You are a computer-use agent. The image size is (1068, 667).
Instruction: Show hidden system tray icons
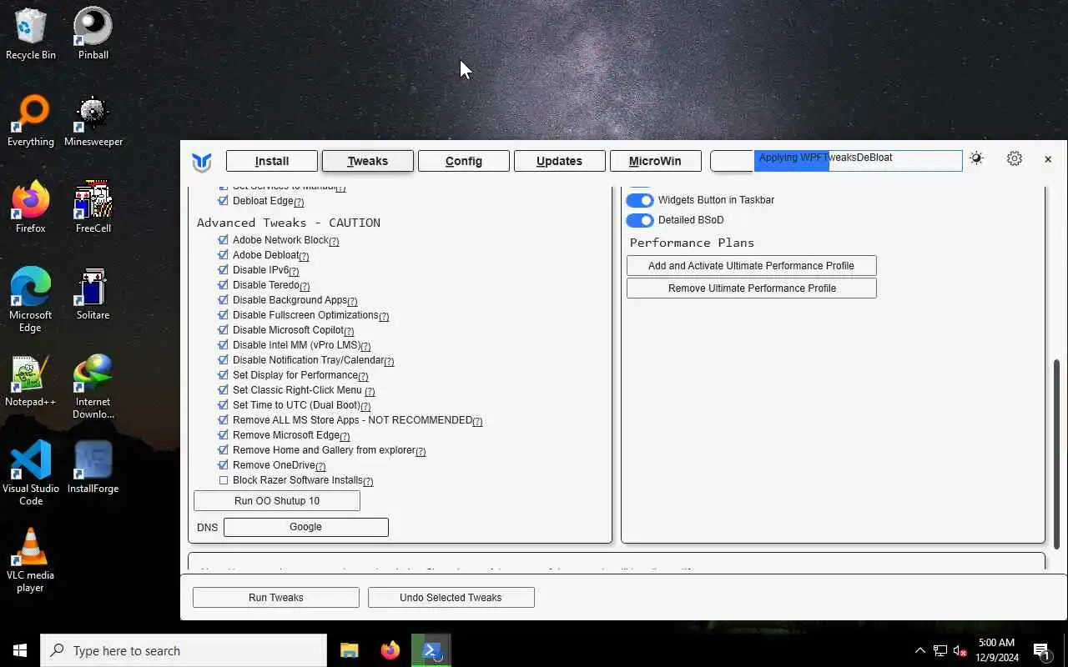pos(920,650)
